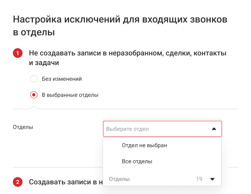Viewport: 251px width, 194px height.
Task: Choose 'Все отделы' from the dropdown list
Action: 137,161
